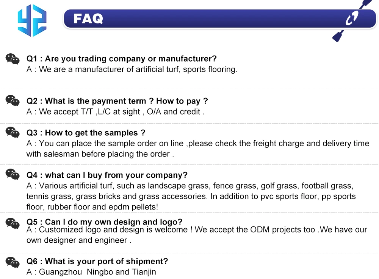Image resolution: width=379 pixels, height=279 pixels.
Task: Click the chat bubble icon beside Q1
Action: tap(13, 59)
